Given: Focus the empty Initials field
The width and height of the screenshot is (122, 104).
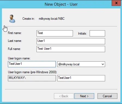Looking at the screenshot, I should click(97, 33).
